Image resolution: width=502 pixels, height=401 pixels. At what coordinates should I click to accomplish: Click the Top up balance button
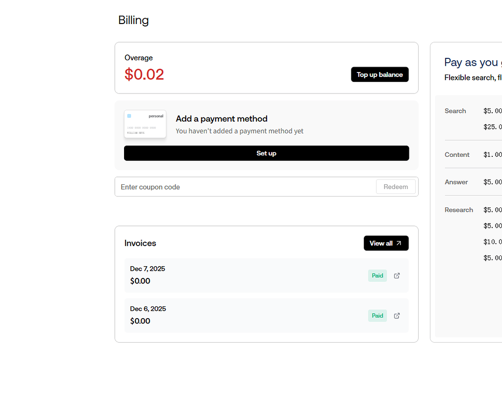pyautogui.click(x=380, y=75)
